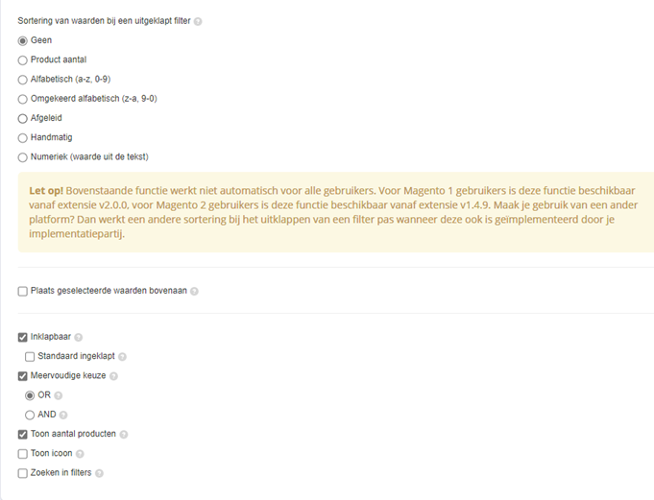
Task: Open help icon next to Zoeken in filters
Action: pyautogui.click(x=99, y=474)
